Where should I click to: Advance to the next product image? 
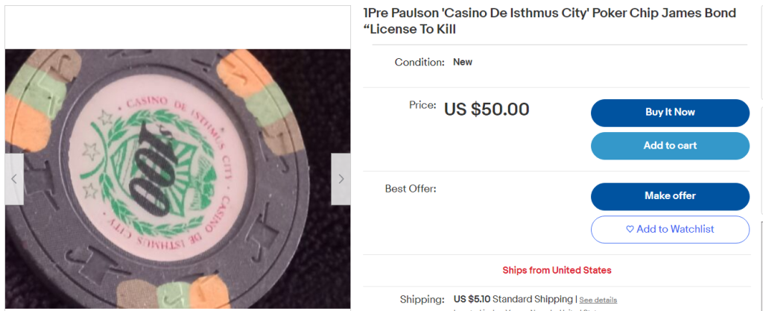[x=341, y=179]
